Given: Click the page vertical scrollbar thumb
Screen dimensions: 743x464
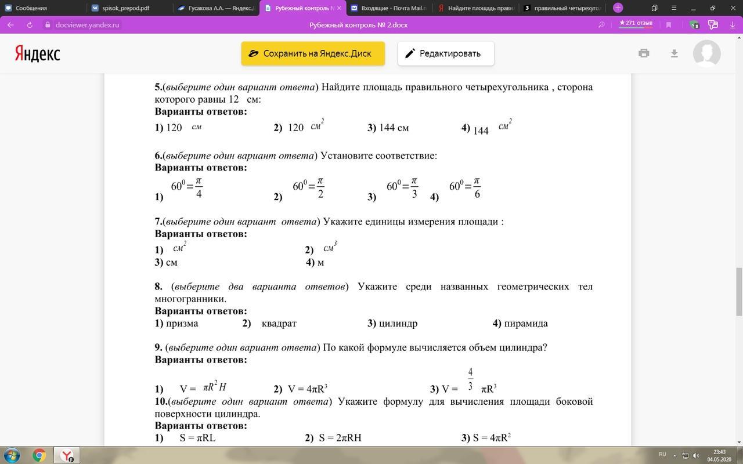Looking at the screenshot, I should (x=740, y=292).
